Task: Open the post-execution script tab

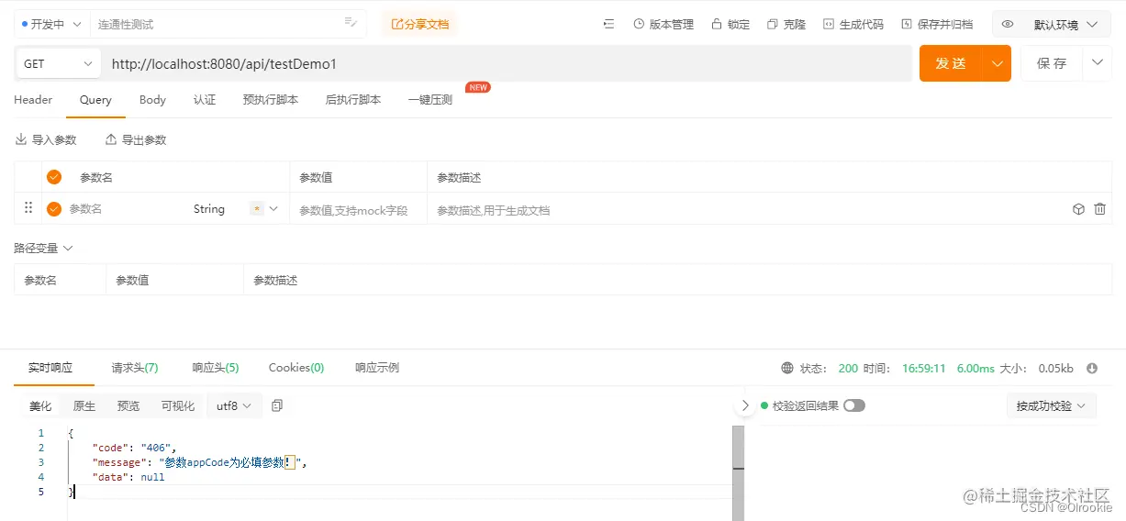Action: point(353,100)
